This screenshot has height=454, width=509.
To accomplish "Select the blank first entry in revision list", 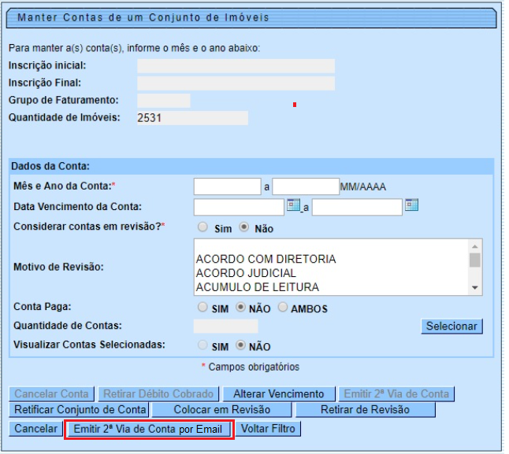I will tap(331, 246).
